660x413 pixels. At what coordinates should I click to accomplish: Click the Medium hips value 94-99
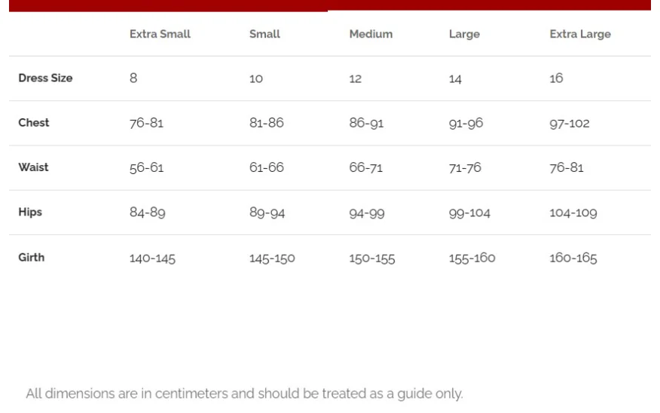[x=367, y=213]
